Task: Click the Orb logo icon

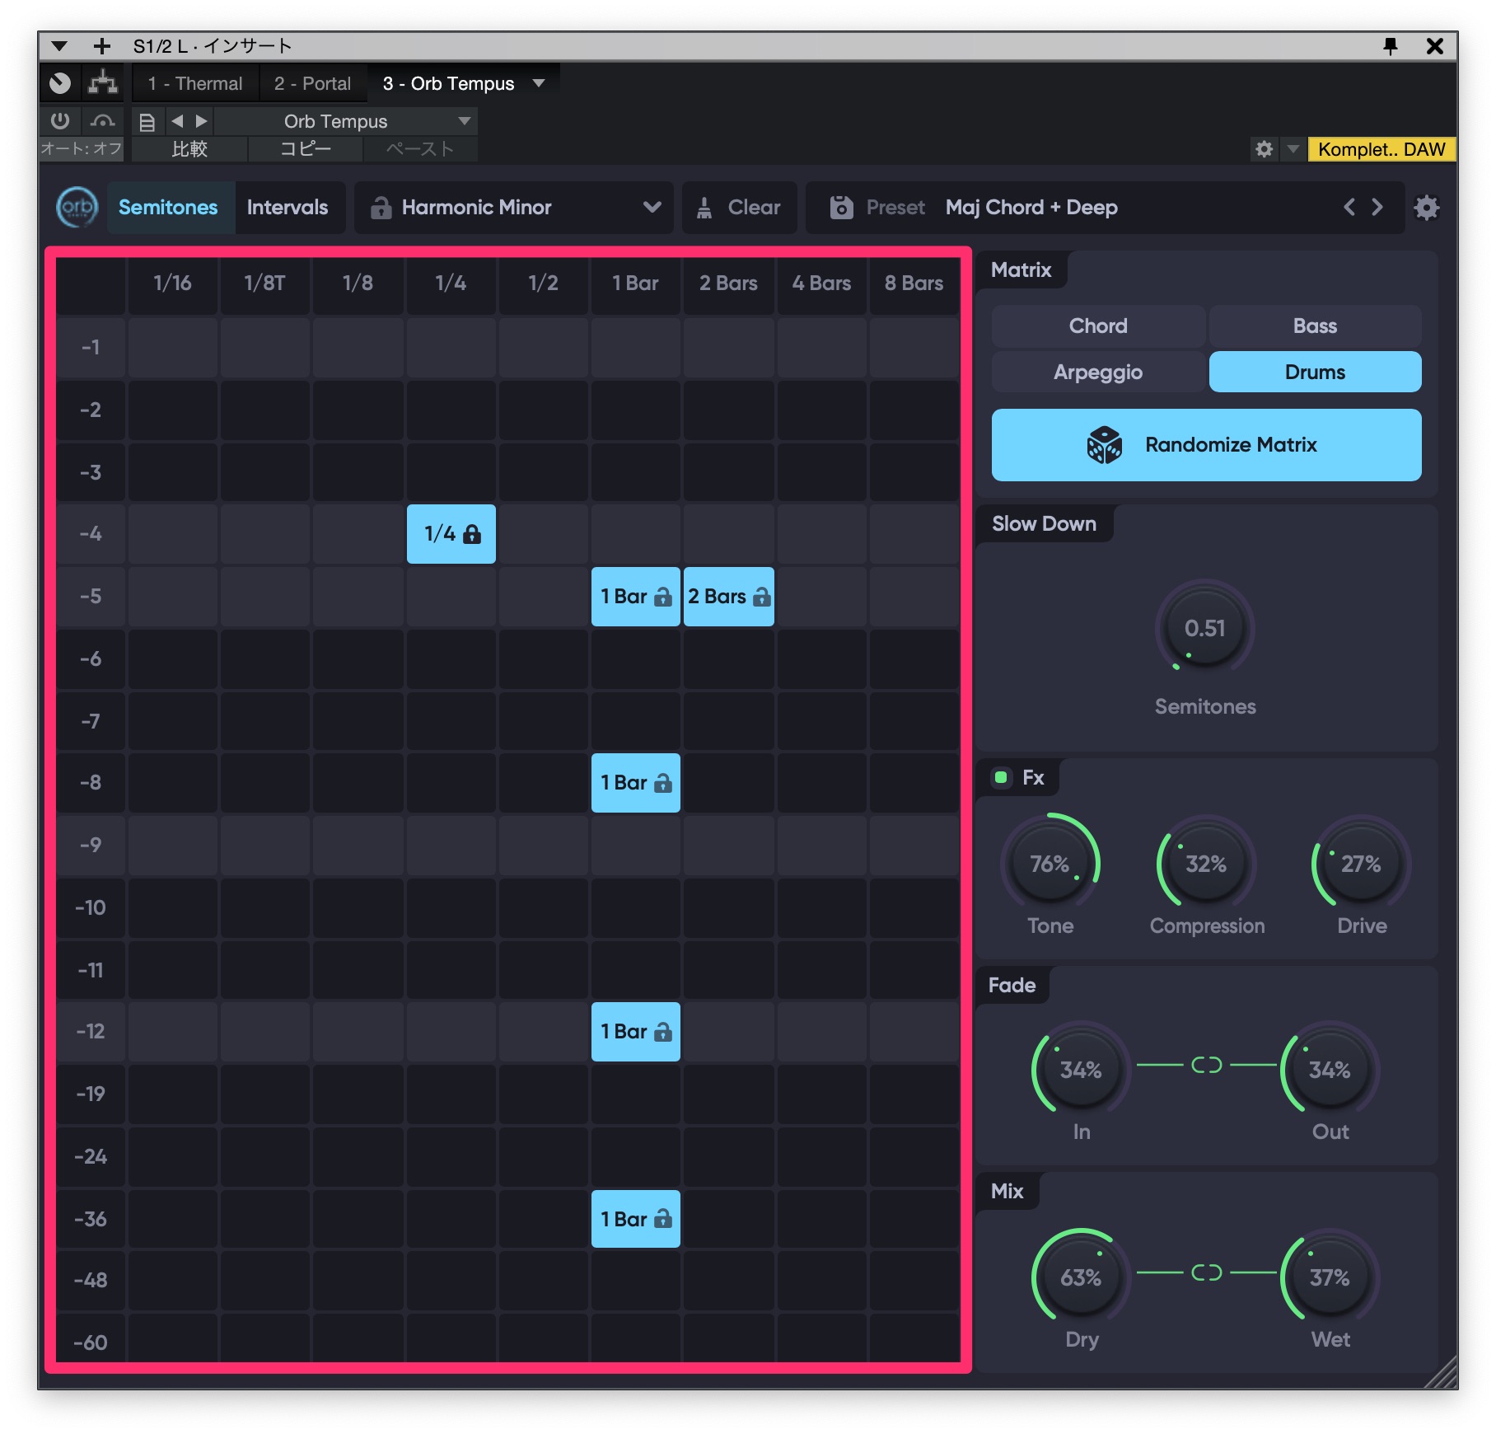Action: [77, 208]
